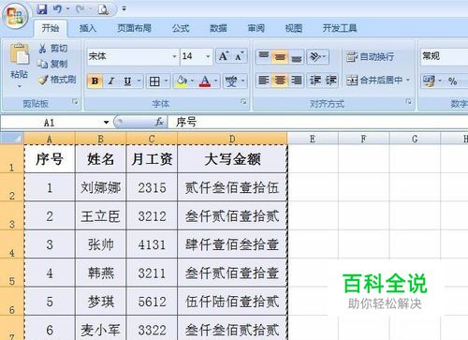The width and height of the screenshot is (468, 340).
Task: Toggle Top Align
Action: tap(264, 56)
